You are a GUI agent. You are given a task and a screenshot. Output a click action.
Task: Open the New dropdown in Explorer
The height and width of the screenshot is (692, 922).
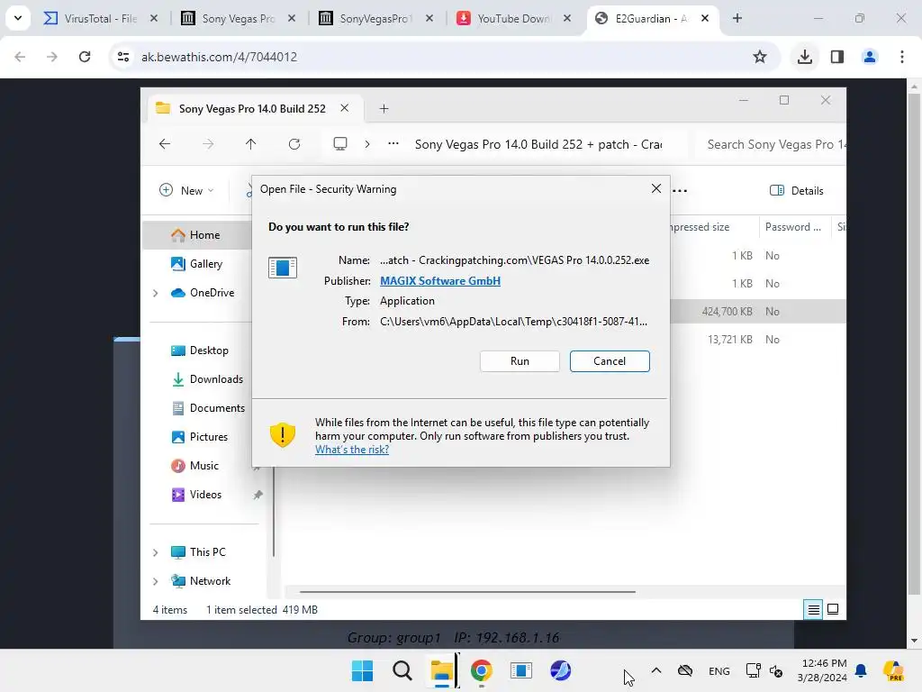coord(186,191)
